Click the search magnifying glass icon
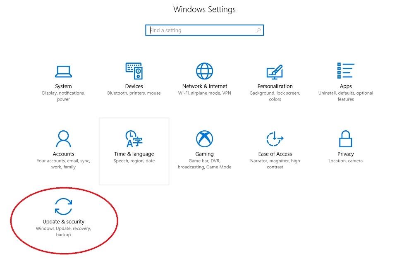 (258, 30)
